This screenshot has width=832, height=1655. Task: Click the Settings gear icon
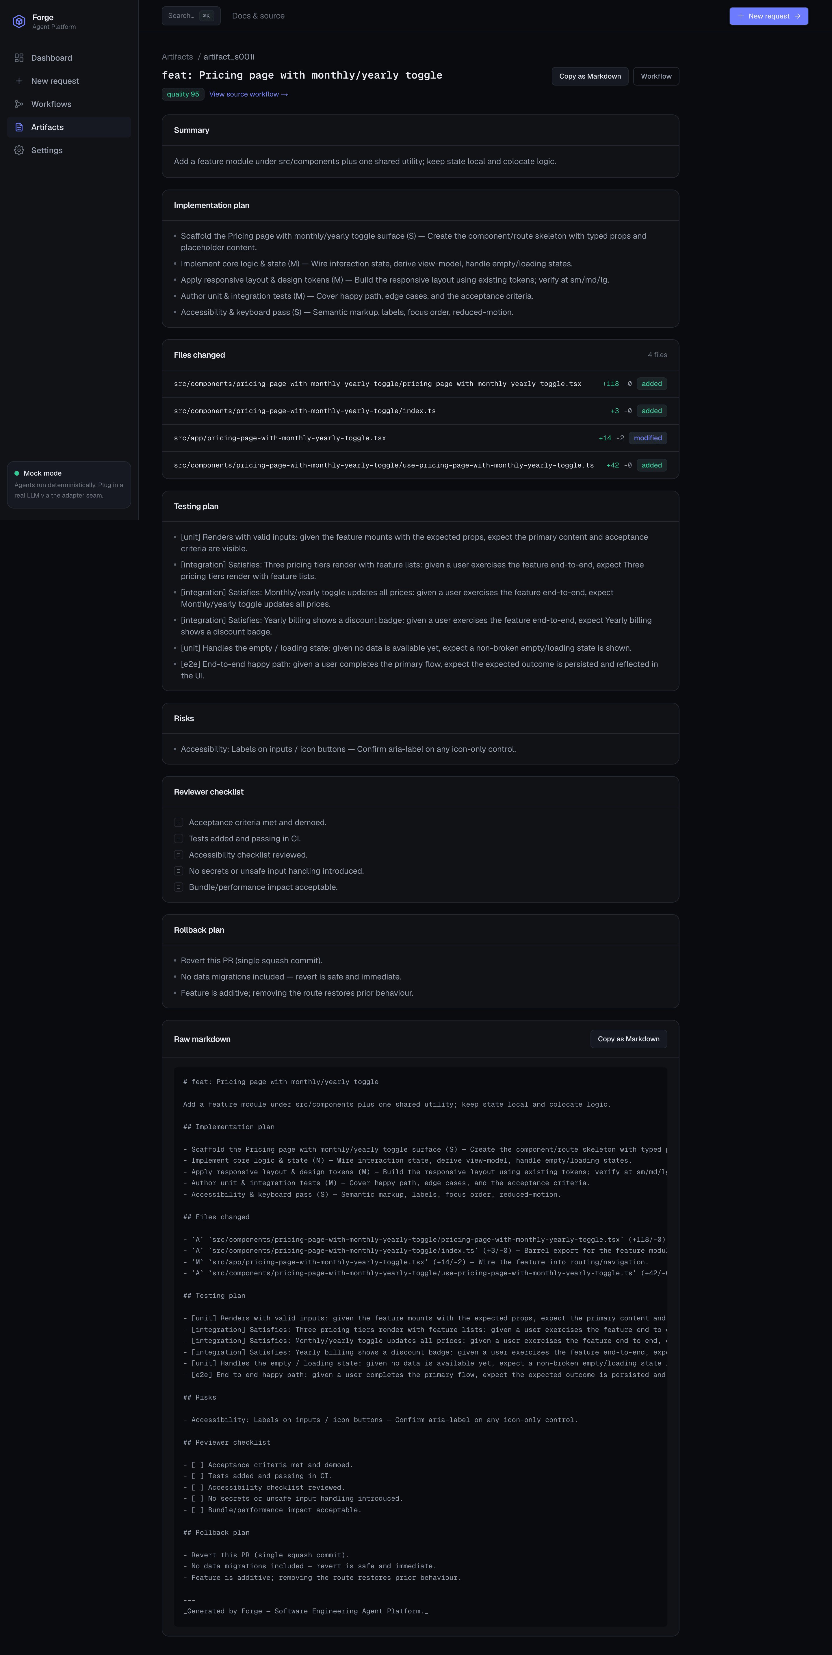[19, 150]
